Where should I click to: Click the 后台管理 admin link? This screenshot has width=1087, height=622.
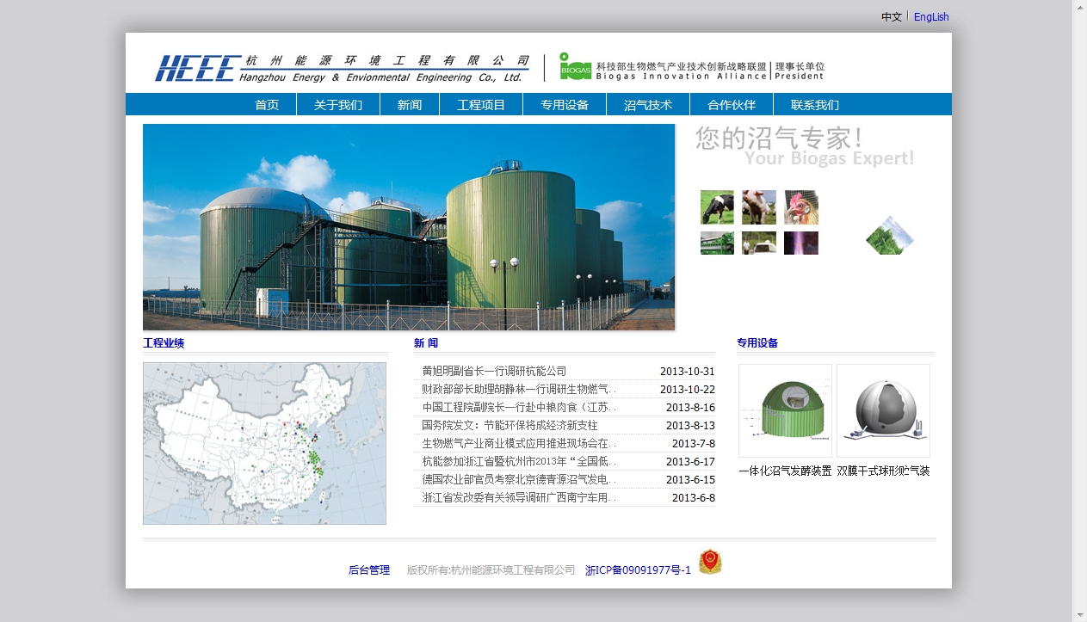(369, 570)
